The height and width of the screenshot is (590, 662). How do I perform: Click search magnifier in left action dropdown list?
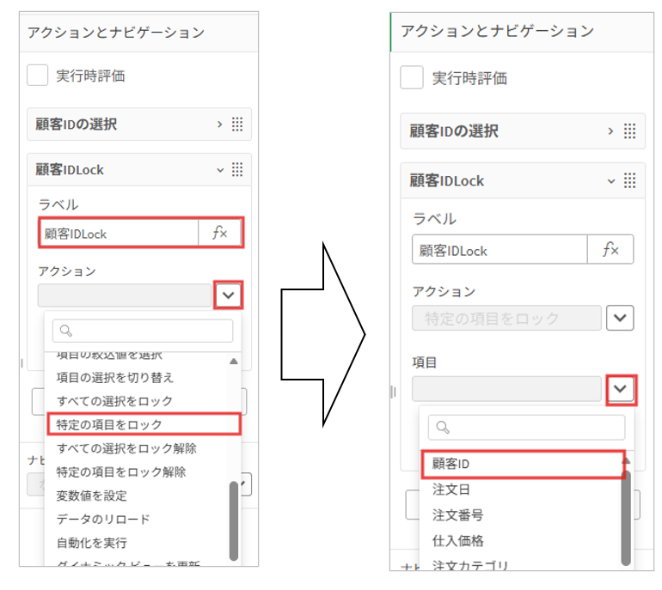(66, 331)
